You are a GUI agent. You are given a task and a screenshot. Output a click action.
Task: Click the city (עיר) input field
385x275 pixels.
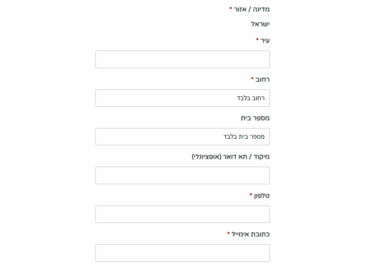[182, 60]
